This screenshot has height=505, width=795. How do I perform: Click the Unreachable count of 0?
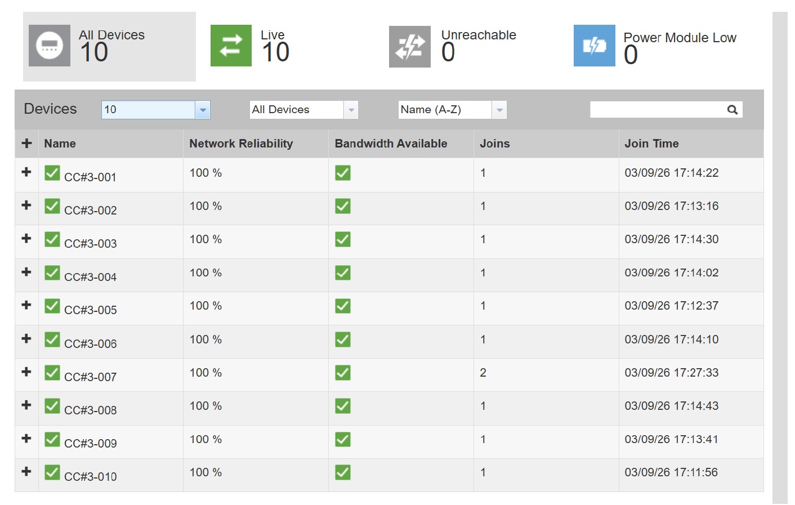(x=448, y=53)
